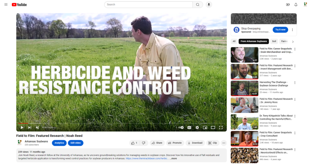Check notifications via the bell icon
The height and width of the screenshot is (164, 313).
(x=296, y=4)
